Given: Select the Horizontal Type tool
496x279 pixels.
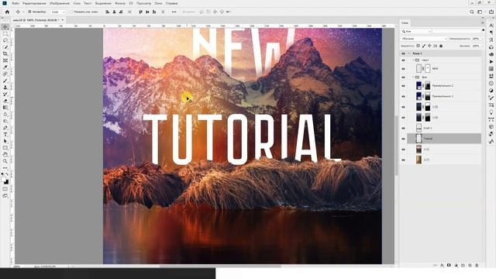Looking at the screenshot, I should tap(5, 134).
